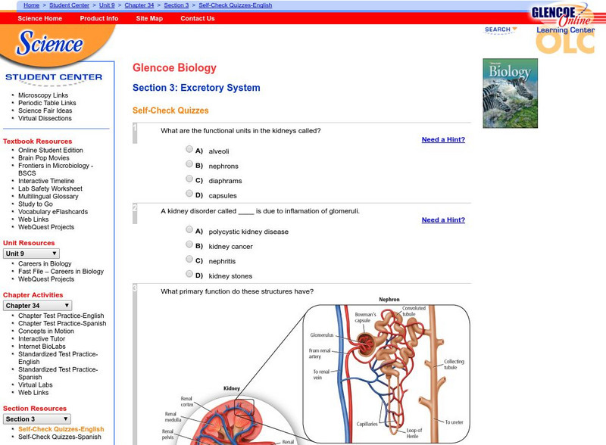Click Self-Check Quizzes-English breadcrumb link
This screenshot has width=606, height=445.
(x=236, y=5)
